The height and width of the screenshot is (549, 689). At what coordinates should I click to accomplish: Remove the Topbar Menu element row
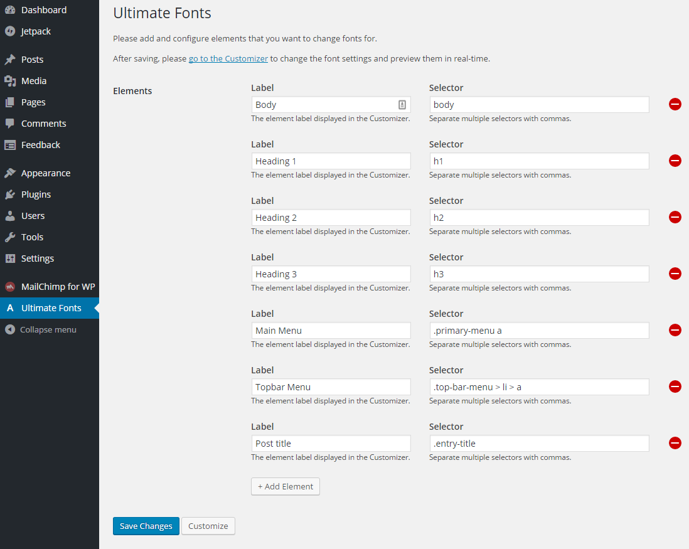point(675,386)
